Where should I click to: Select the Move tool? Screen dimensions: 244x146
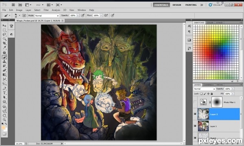click(x=4, y=26)
